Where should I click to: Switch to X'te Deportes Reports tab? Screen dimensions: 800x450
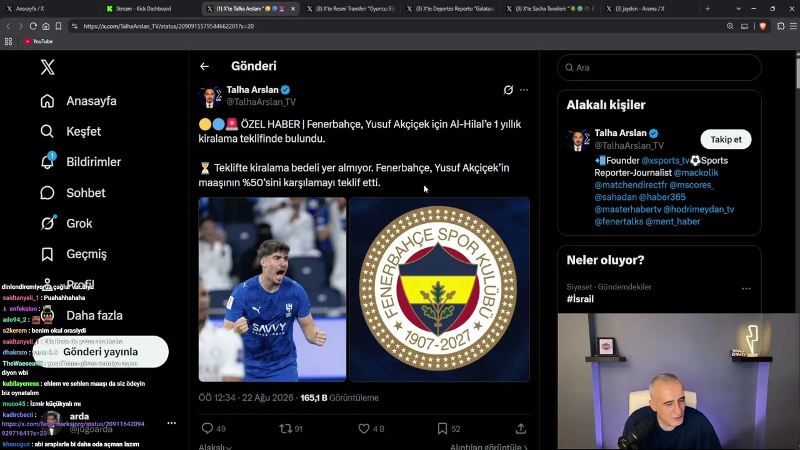[x=450, y=9]
